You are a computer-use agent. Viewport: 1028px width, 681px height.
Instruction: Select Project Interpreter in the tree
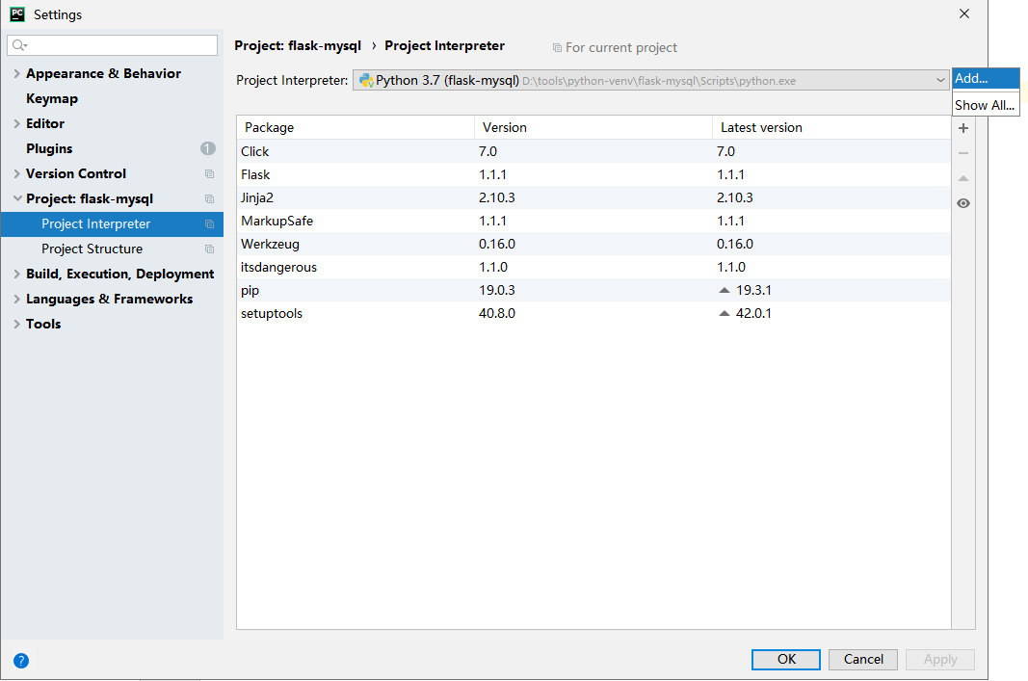coord(112,224)
